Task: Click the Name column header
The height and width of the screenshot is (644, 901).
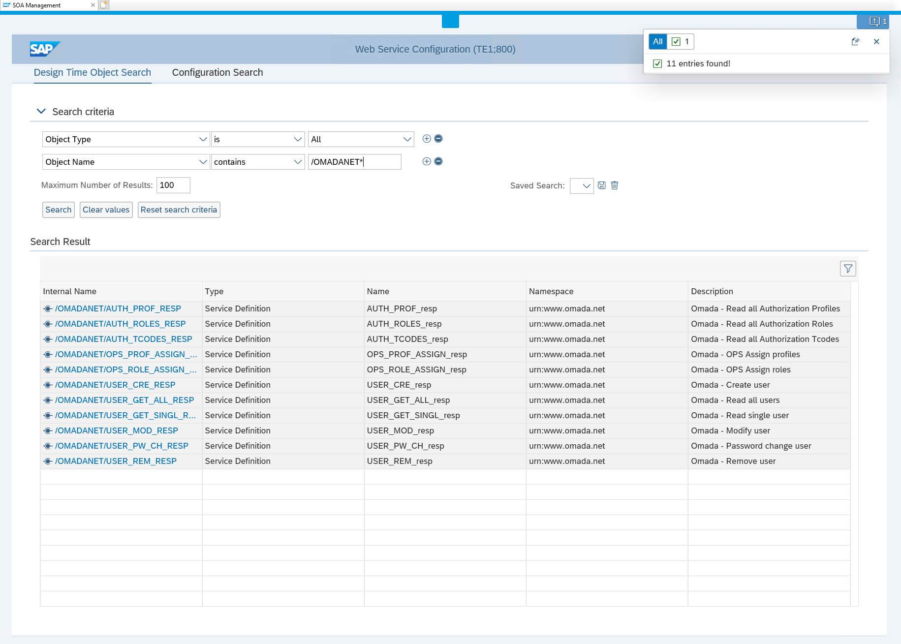Action: click(445, 291)
